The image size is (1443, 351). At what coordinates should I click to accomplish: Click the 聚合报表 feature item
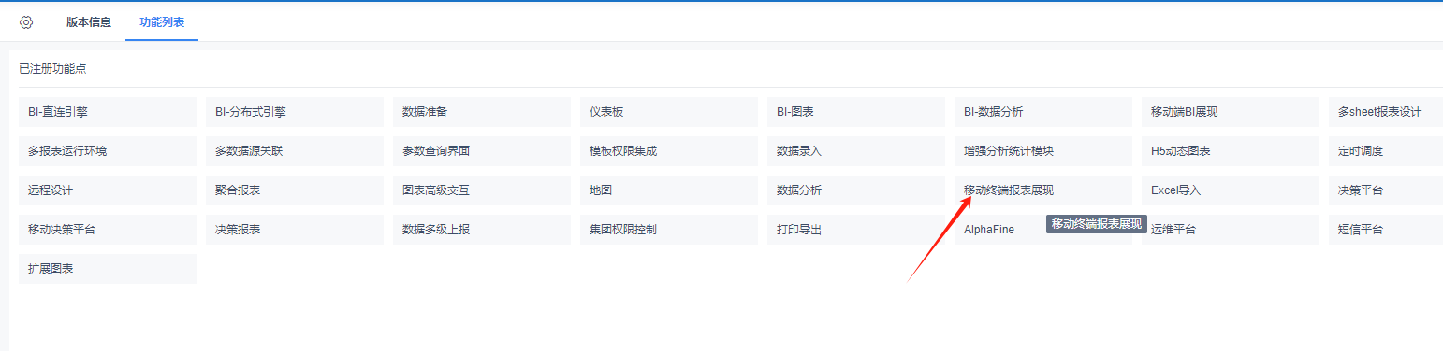(295, 190)
